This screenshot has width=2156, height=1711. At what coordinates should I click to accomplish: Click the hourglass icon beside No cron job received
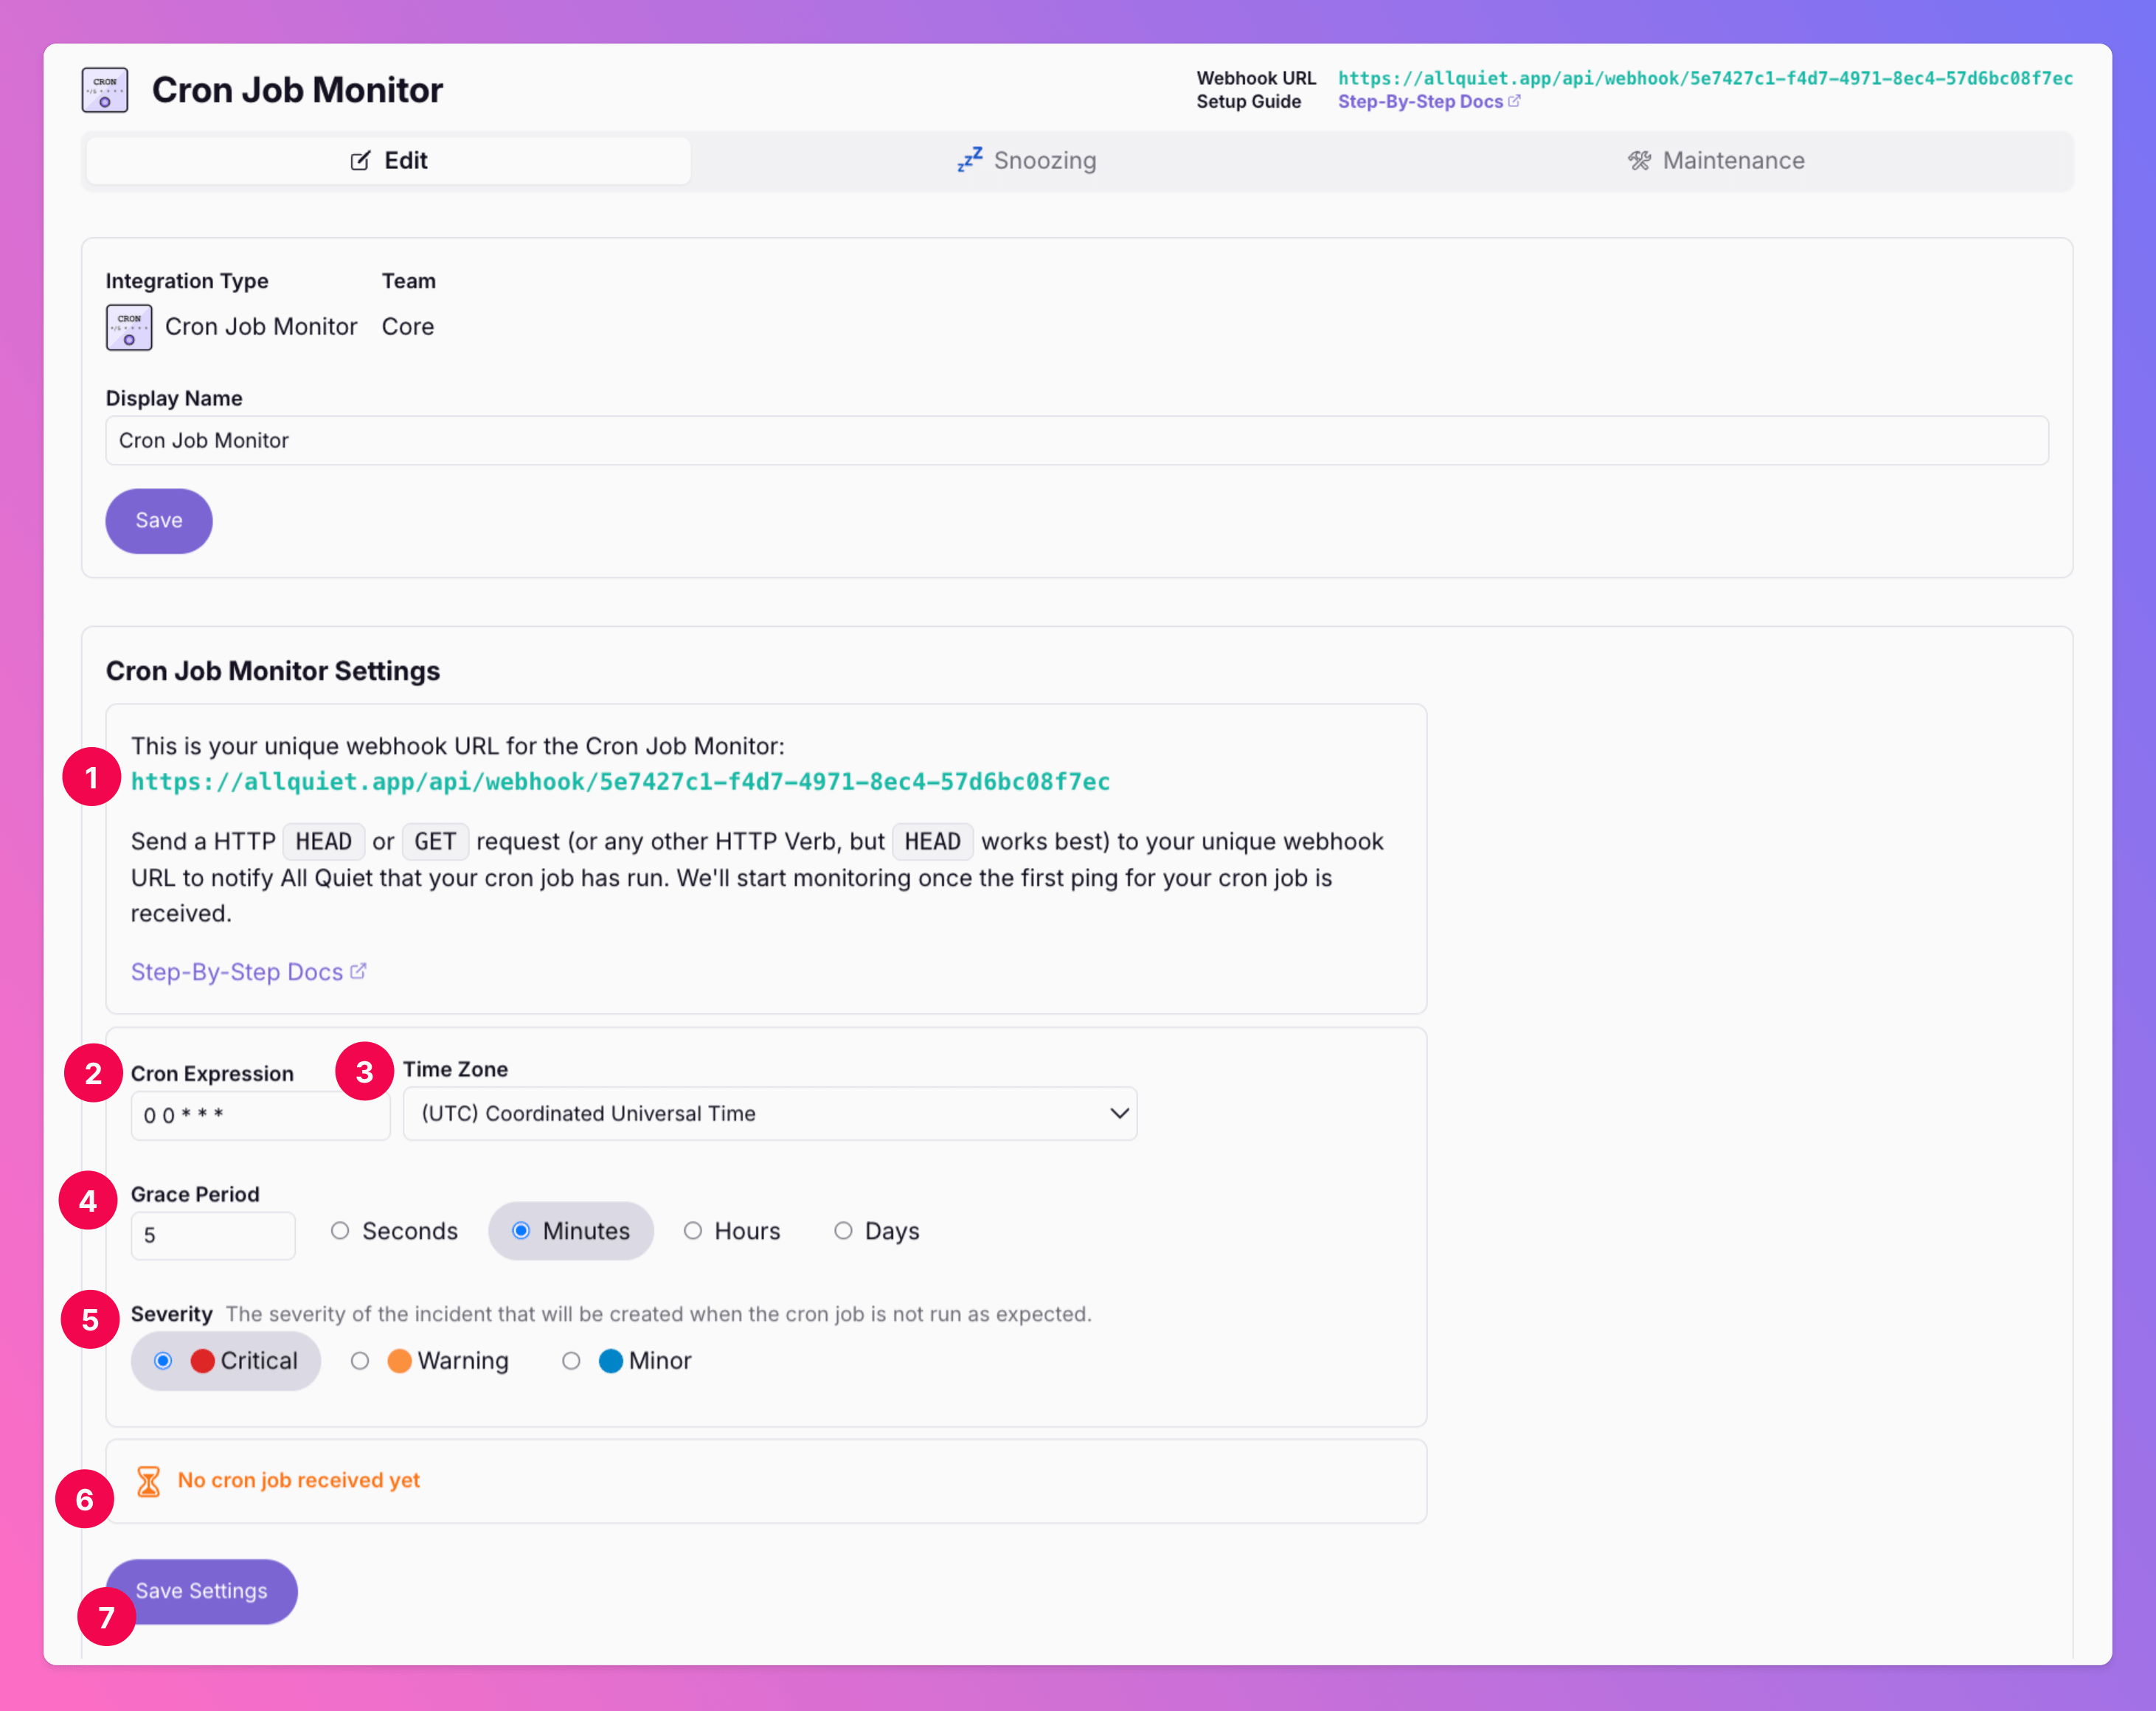(148, 1481)
